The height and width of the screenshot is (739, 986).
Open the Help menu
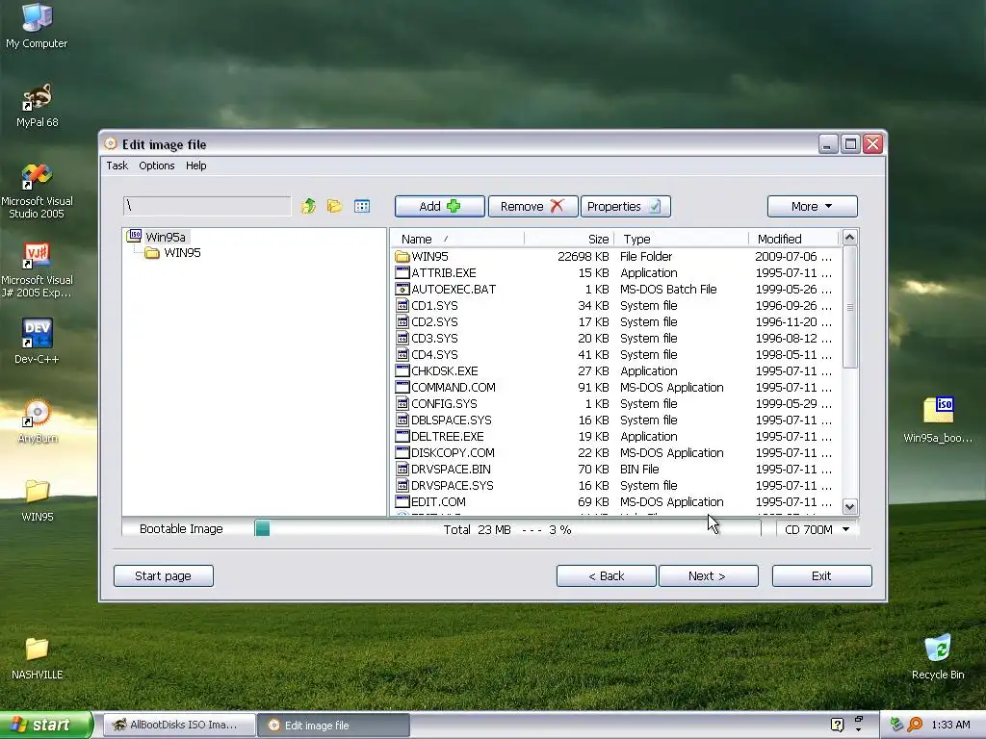195,166
